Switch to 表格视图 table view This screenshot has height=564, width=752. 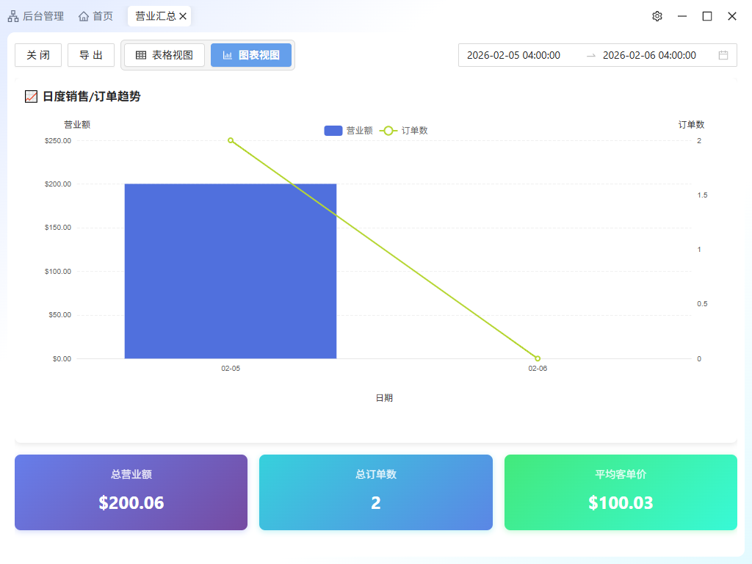164,55
